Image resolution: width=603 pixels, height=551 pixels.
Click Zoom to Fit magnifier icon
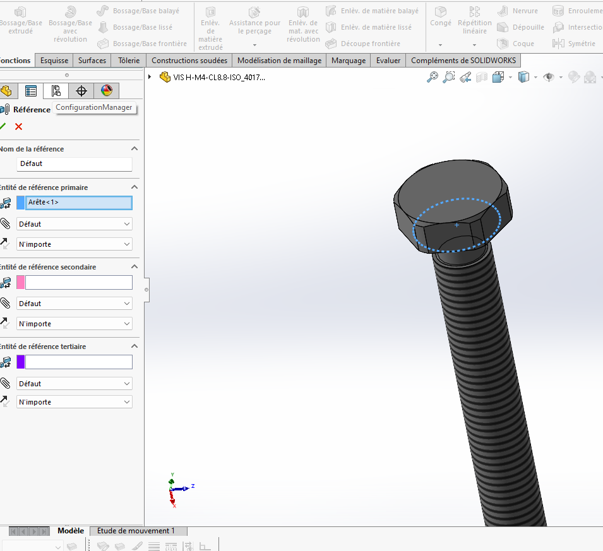[433, 77]
